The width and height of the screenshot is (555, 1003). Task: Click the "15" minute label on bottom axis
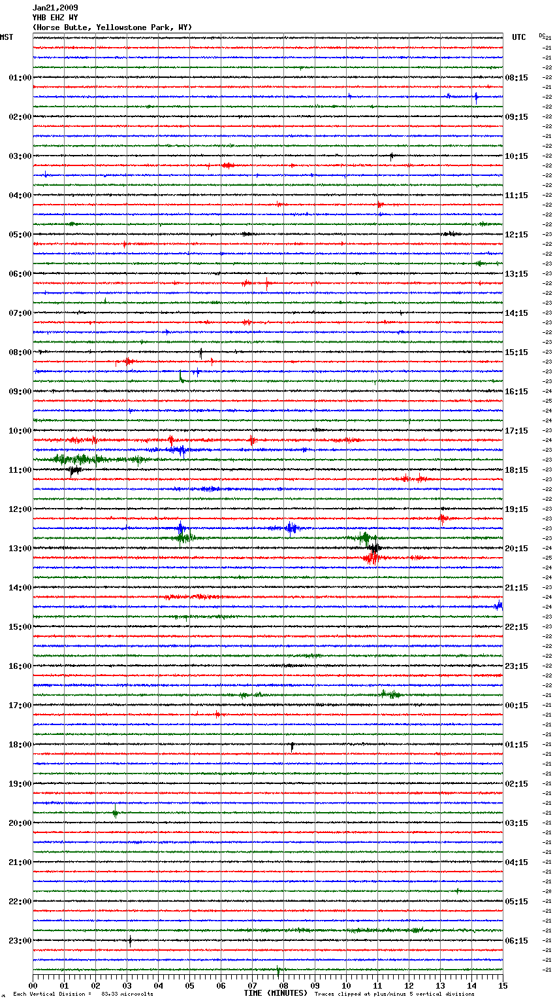point(503,985)
